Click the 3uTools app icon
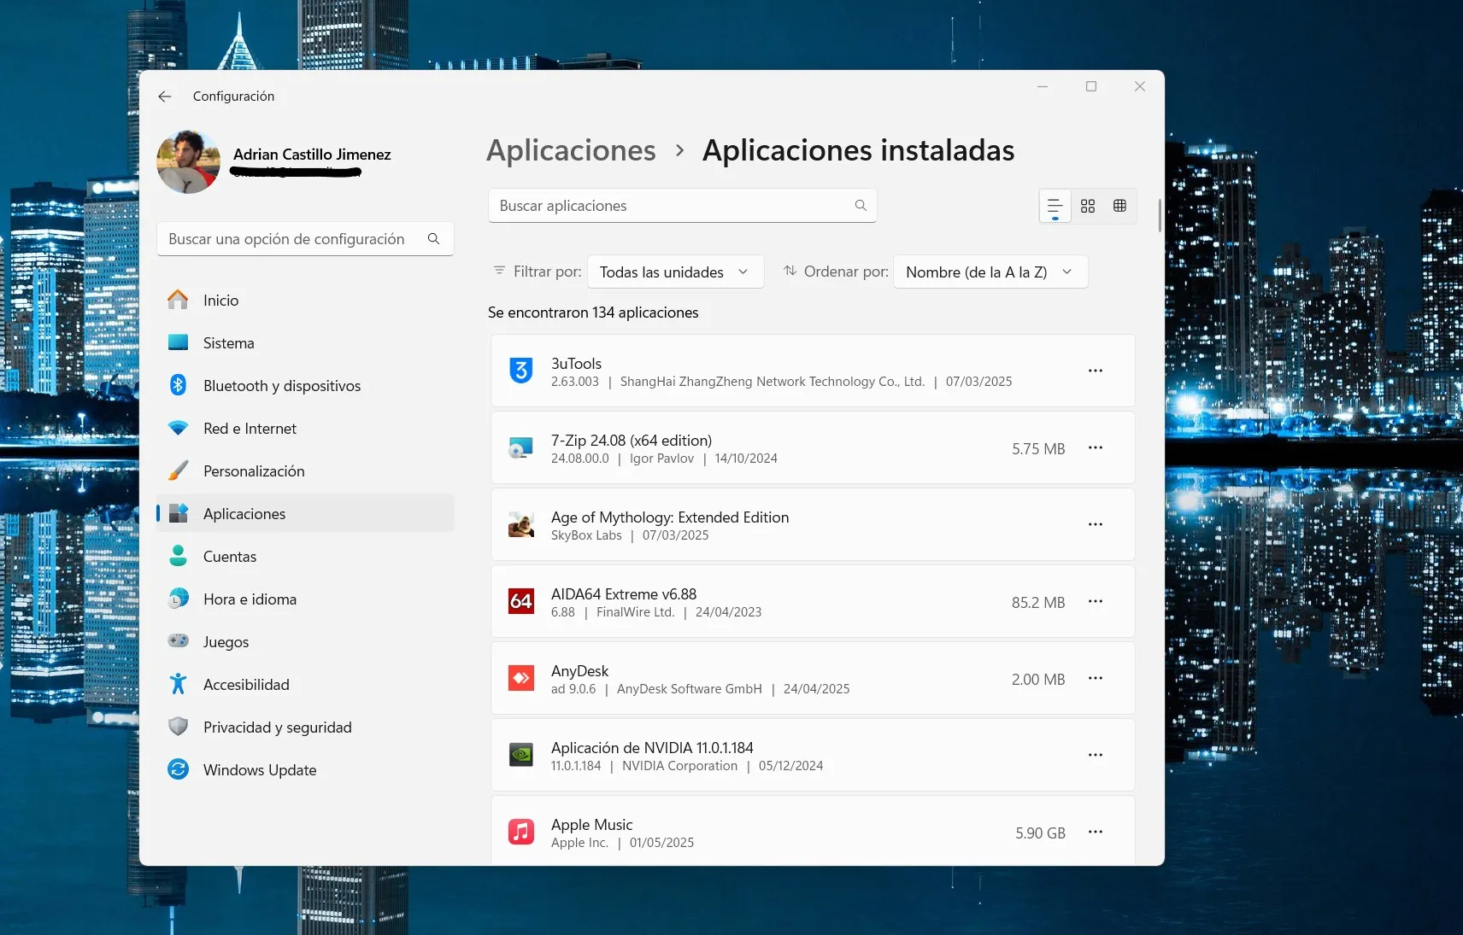Viewport: 1463px width, 935px height. point(521,371)
